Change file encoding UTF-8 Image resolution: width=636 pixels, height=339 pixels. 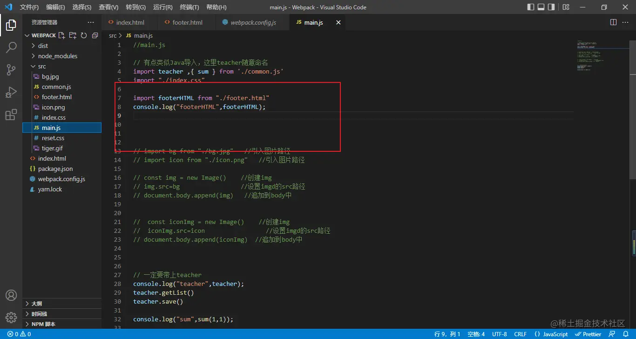click(500, 334)
